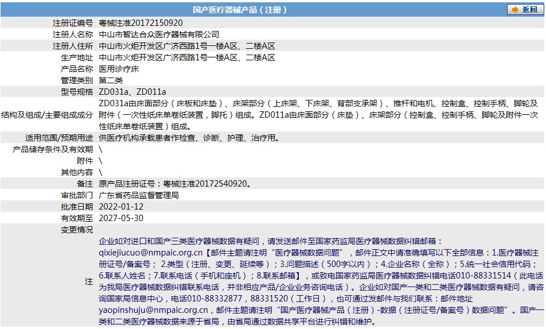Click registration number 粤械注准20172150920

coord(141,23)
